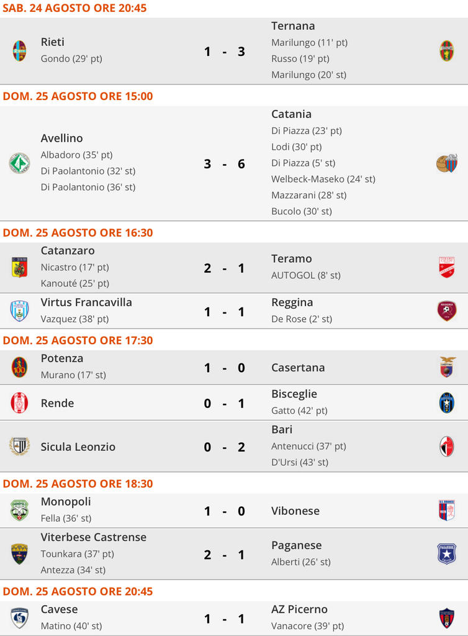This screenshot has width=468, height=636.
Task: Select the Catanzaro team crest
Action: click(x=19, y=268)
